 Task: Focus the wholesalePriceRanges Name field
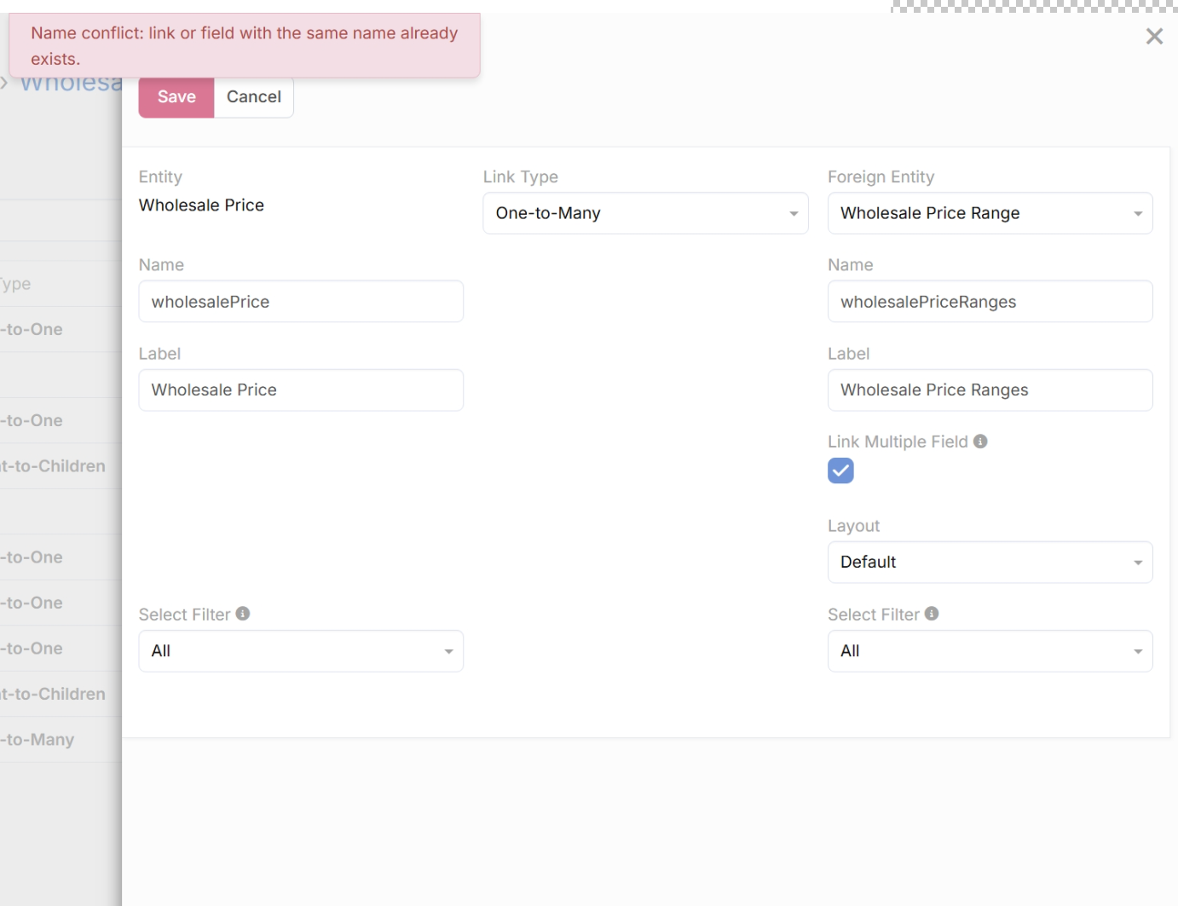point(989,302)
